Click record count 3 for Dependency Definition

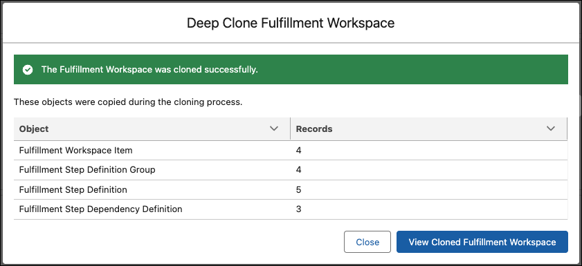tap(299, 209)
